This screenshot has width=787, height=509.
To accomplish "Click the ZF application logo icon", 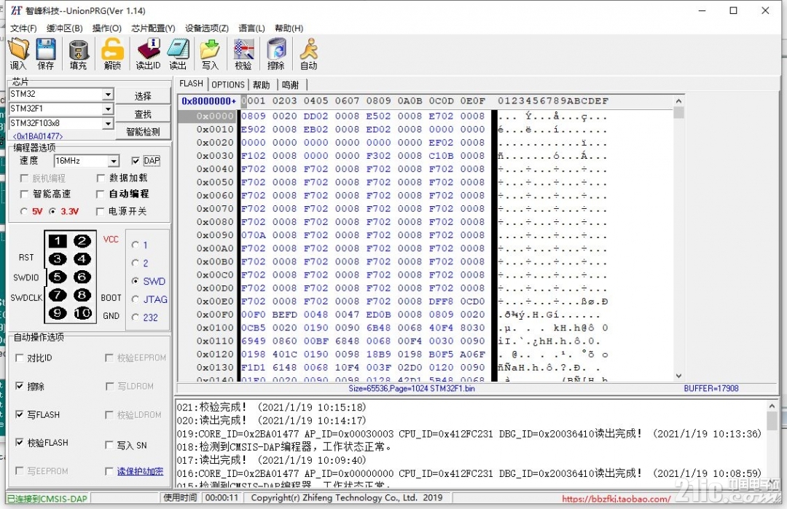I will coord(17,10).
